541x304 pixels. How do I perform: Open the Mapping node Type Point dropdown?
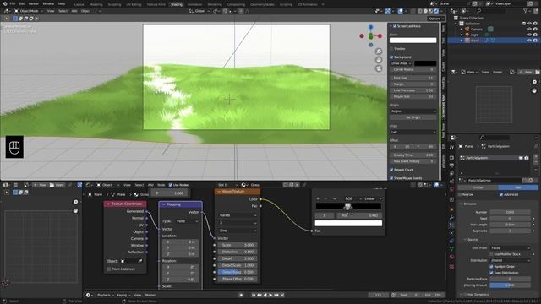[187, 221]
